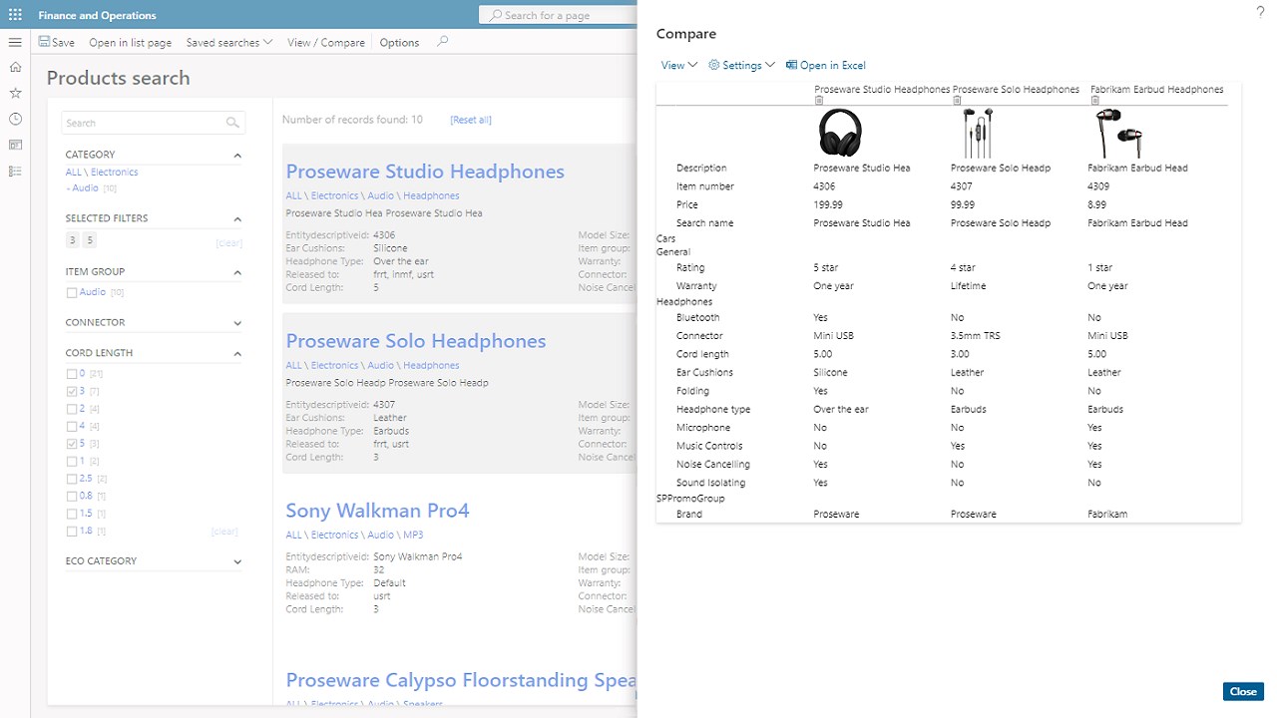The width and height of the screenshot is (1277, 718).
Task: Check cord length 0.8 checkbox
Action: (72, 497)
